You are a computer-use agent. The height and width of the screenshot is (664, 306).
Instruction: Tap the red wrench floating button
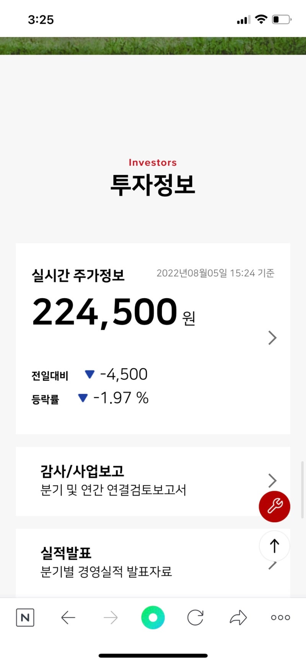[x=274, y=506]
